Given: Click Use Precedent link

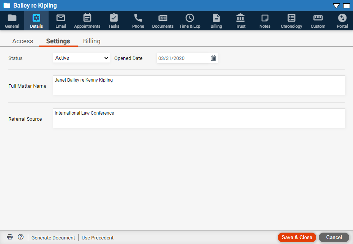Looking at the screenshot, I should pos(98,238).
